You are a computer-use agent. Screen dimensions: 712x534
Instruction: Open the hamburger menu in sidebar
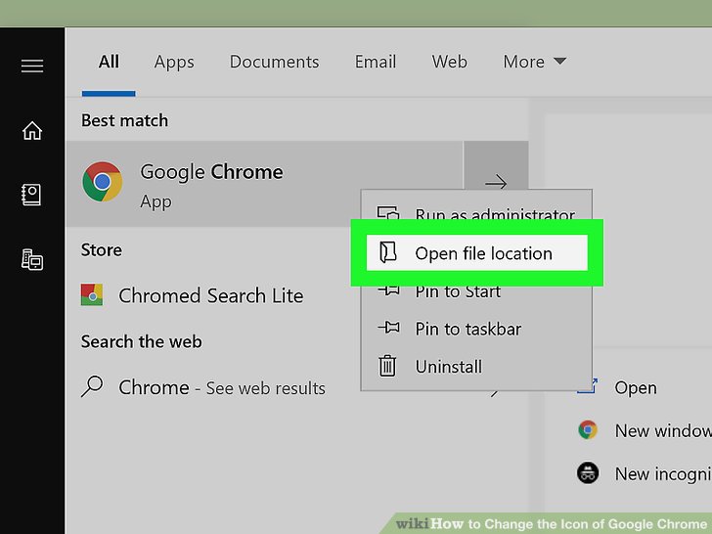click(x=32, y=66)
